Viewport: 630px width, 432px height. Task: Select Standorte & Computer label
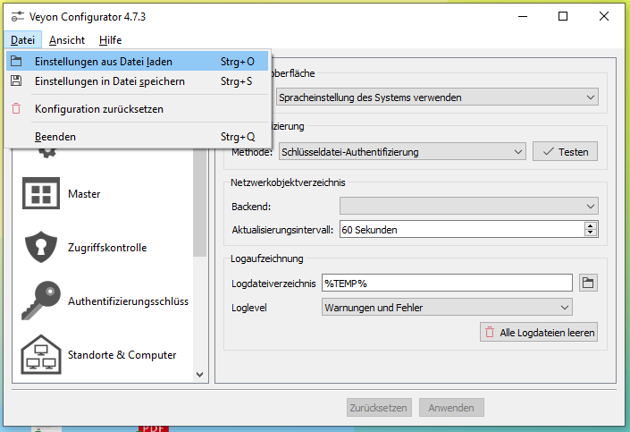(122, 354)
